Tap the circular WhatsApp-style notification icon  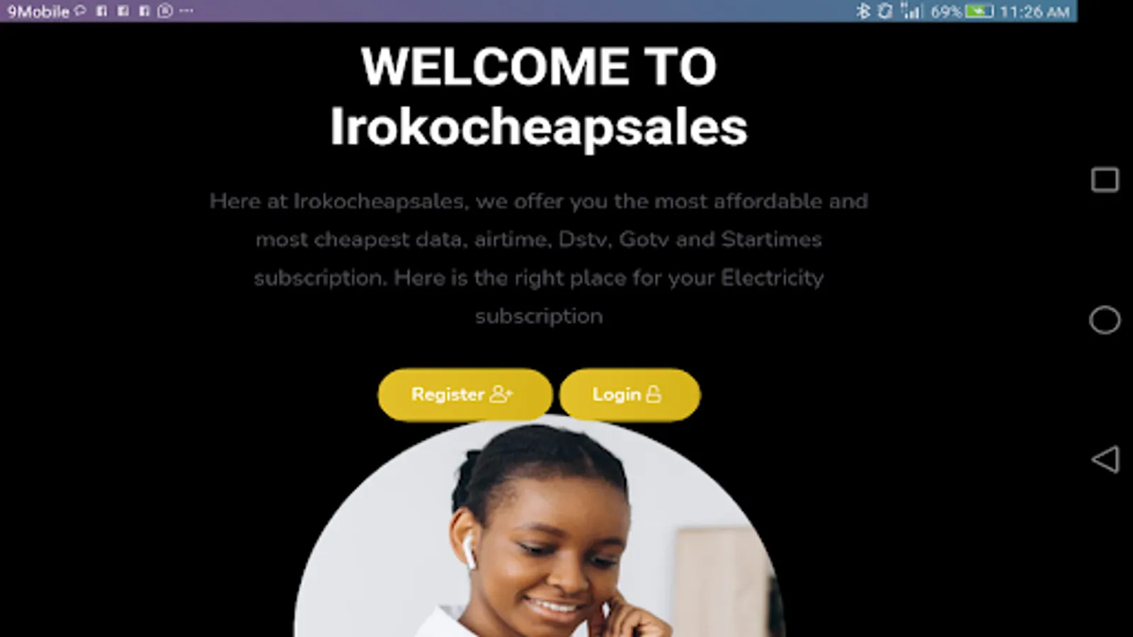[x=165, y=11]
